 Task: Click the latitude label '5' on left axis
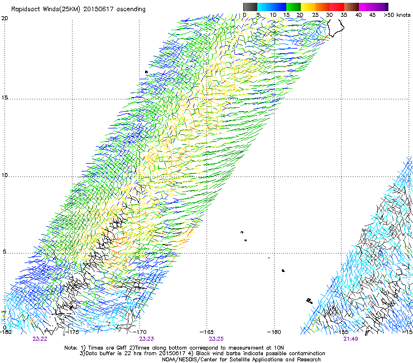click(4, 251)
